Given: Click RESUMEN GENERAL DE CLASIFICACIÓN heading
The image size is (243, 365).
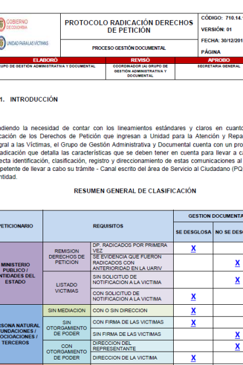Looking at the screenshot, I should [x=135, y=191].
